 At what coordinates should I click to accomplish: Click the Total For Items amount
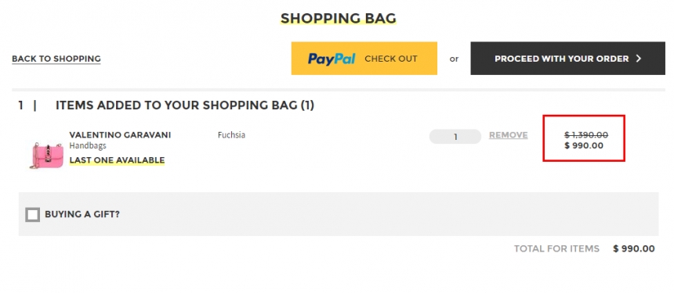pyautogui.click(x=634, y=248)
